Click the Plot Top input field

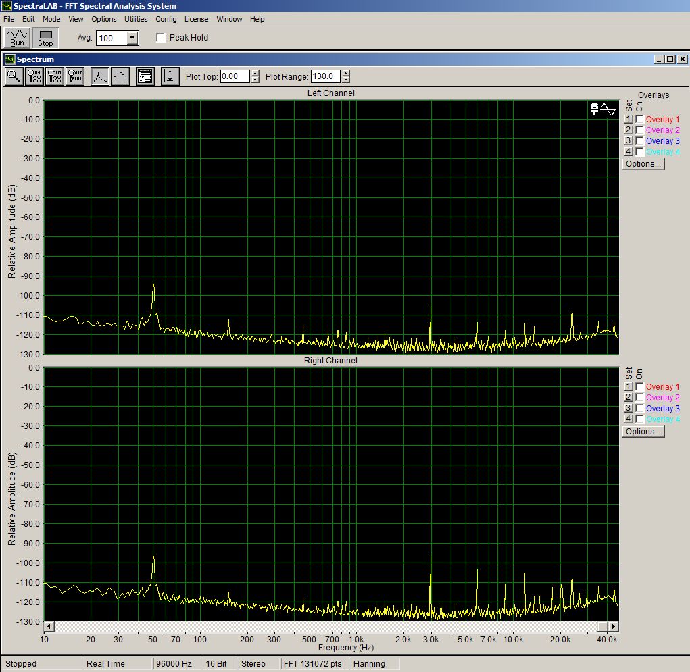click(235, 76)
